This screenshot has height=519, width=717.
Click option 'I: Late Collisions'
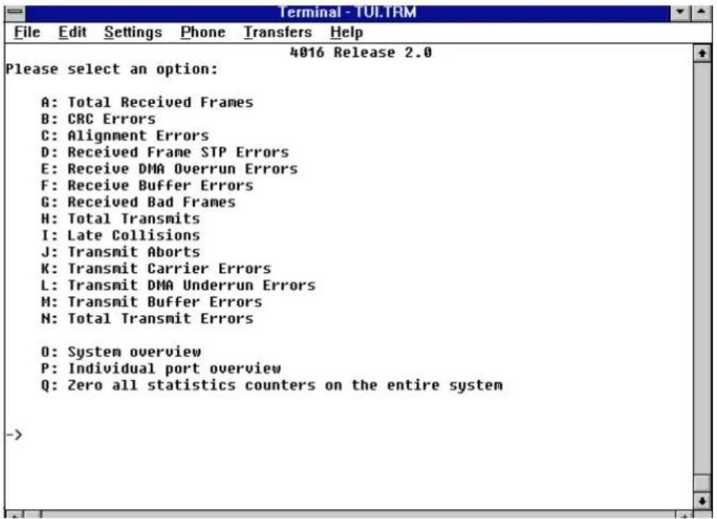(120, 235)
